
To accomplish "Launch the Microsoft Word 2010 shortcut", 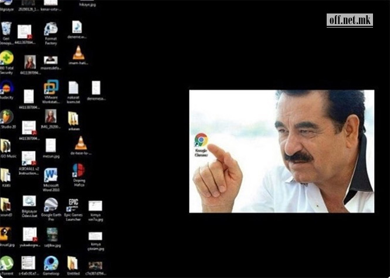I will click(x=51, y=175).
